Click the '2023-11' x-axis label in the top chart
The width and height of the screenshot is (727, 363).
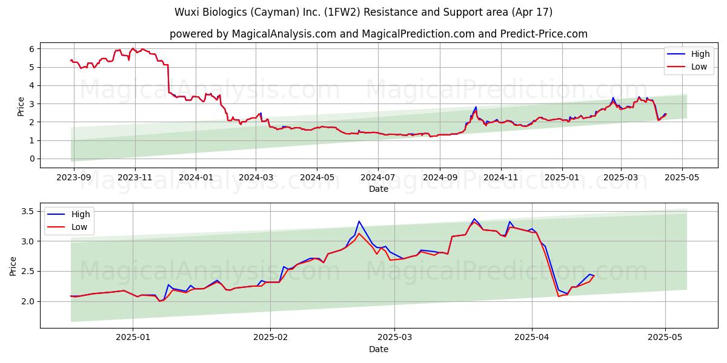[x=134, y=178]
